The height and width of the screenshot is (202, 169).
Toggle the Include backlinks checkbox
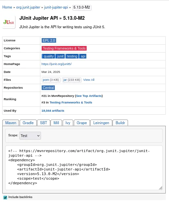pos(5,197)
